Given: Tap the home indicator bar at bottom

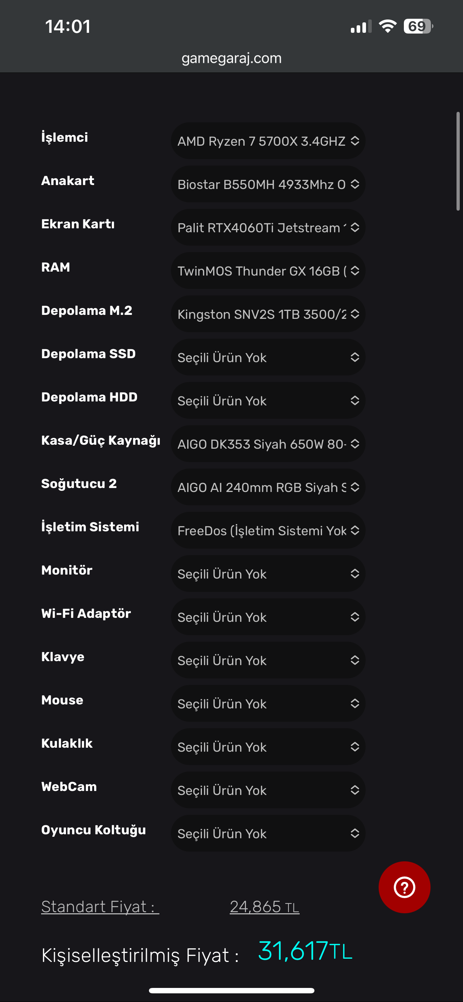Looking at the screenshot, I should (x=232, y=990).
